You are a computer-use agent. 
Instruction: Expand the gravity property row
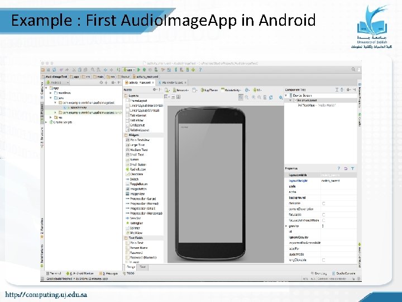(x=286, y=226)
